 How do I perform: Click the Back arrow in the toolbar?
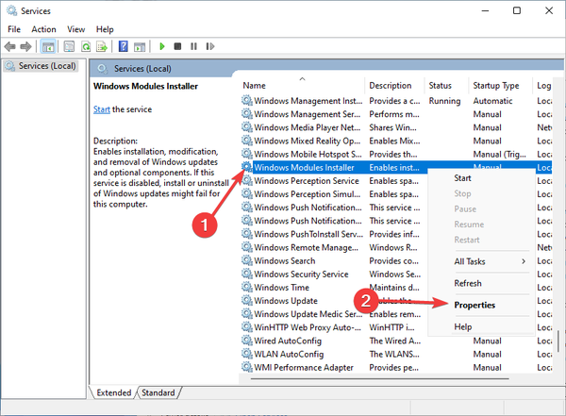point(11,45)
